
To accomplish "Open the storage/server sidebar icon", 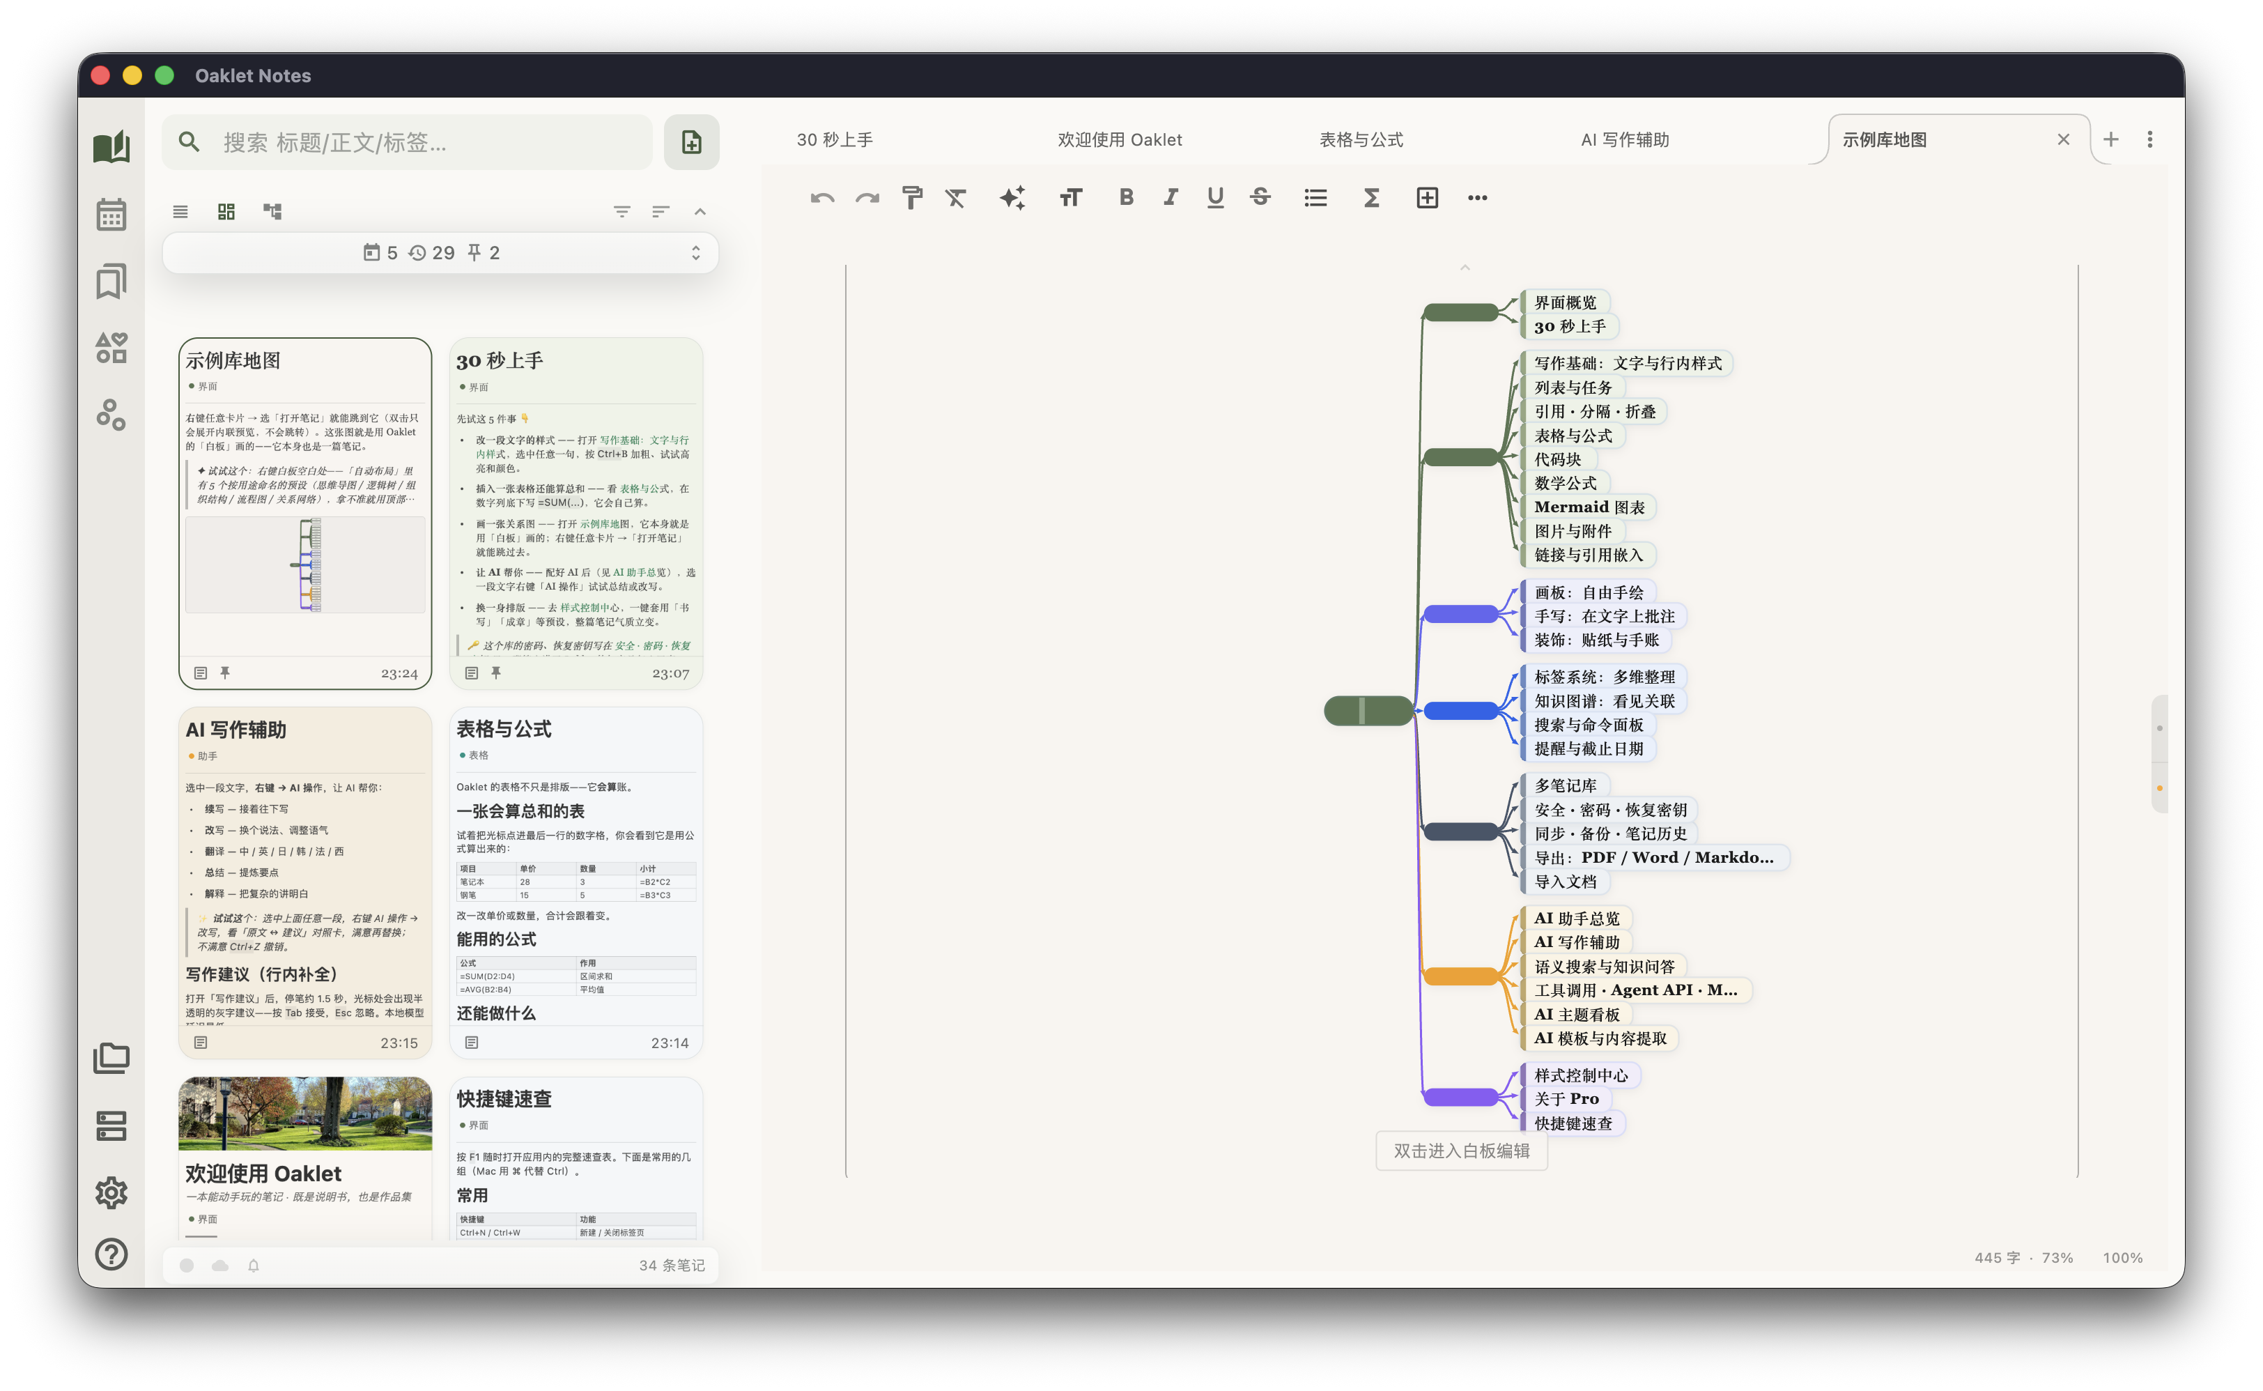I will coord(111,1125).
